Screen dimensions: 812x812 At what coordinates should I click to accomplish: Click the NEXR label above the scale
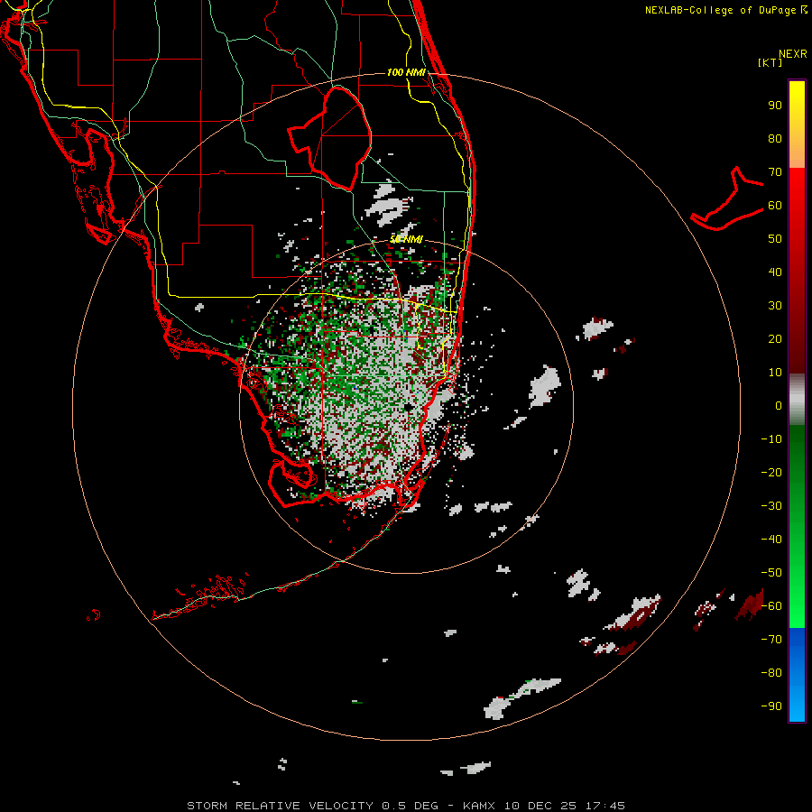(x=792, y=54)
